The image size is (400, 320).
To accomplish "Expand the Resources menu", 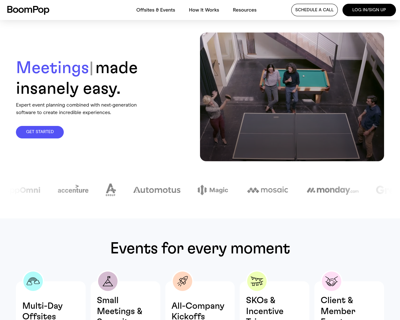I will click(x=245, y=10).
